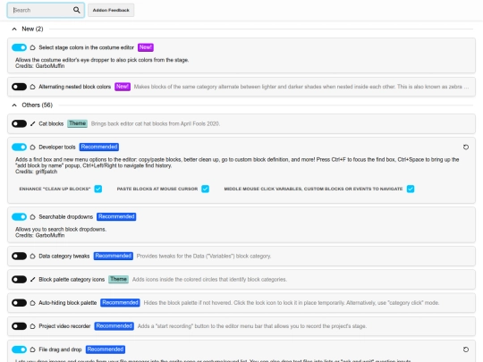Expand Alternating nested block colors title

(x=75, y=87)
